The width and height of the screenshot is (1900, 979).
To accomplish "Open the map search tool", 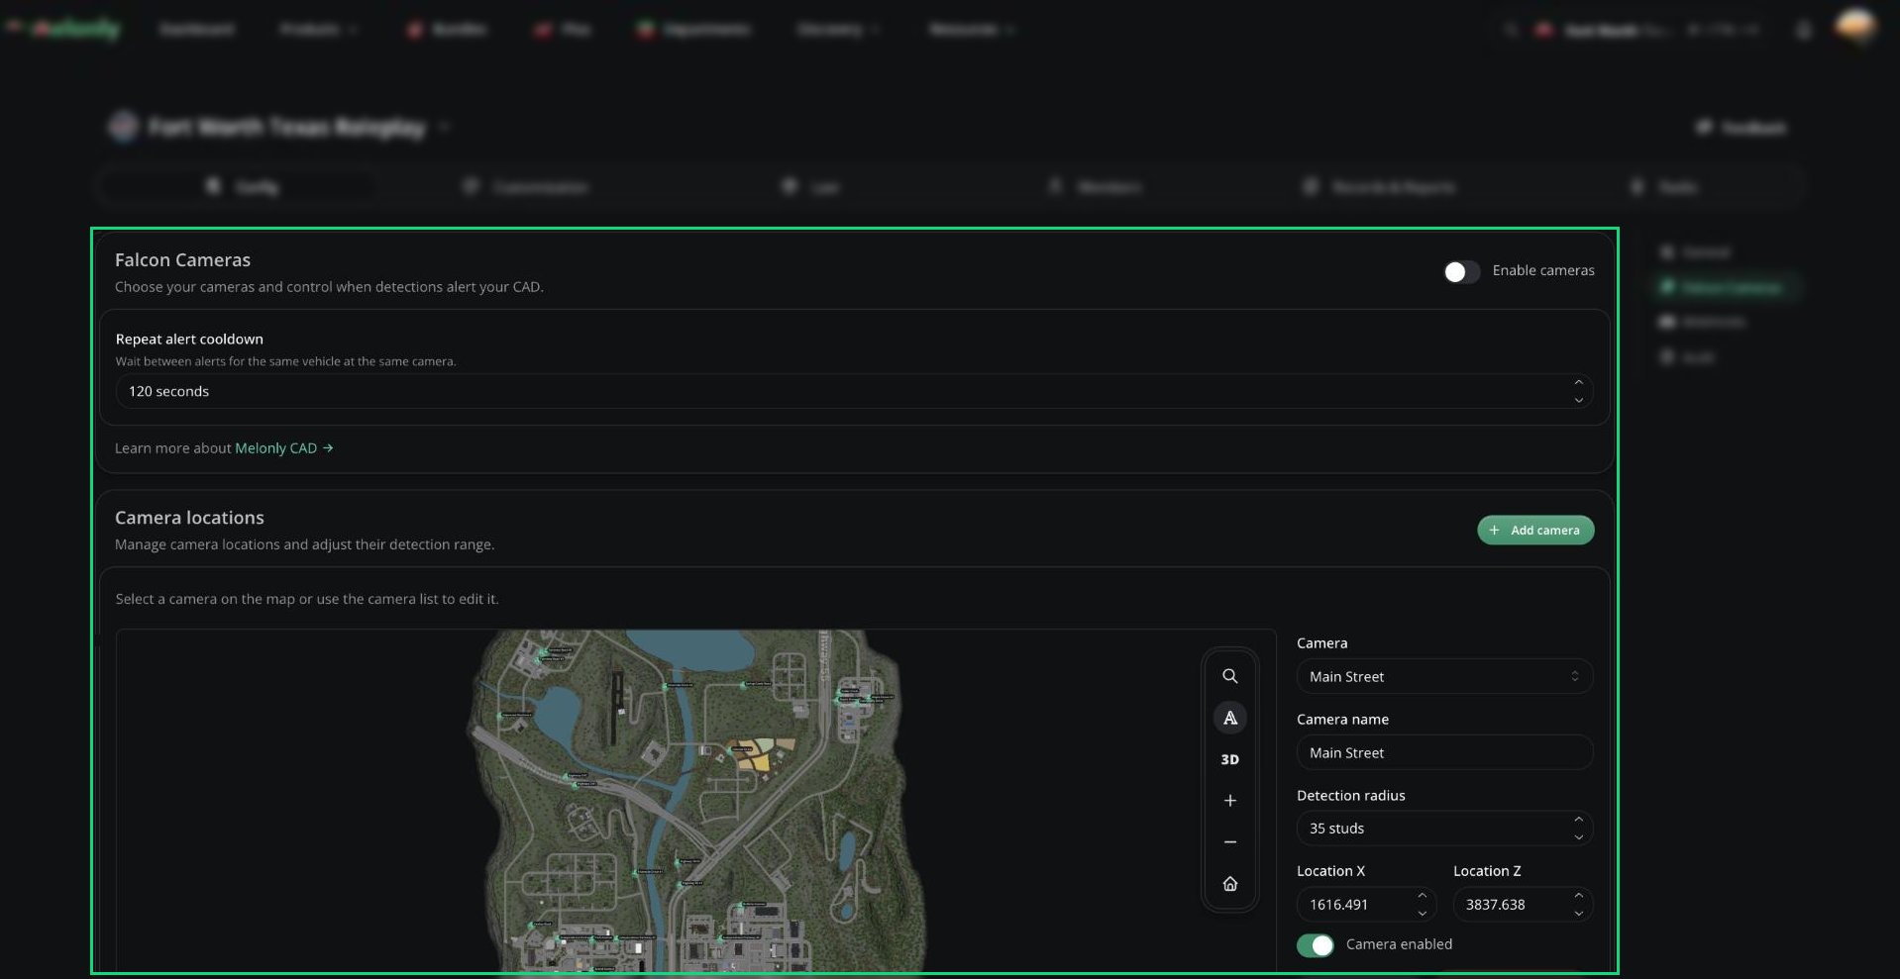I will click(1229, 676).
